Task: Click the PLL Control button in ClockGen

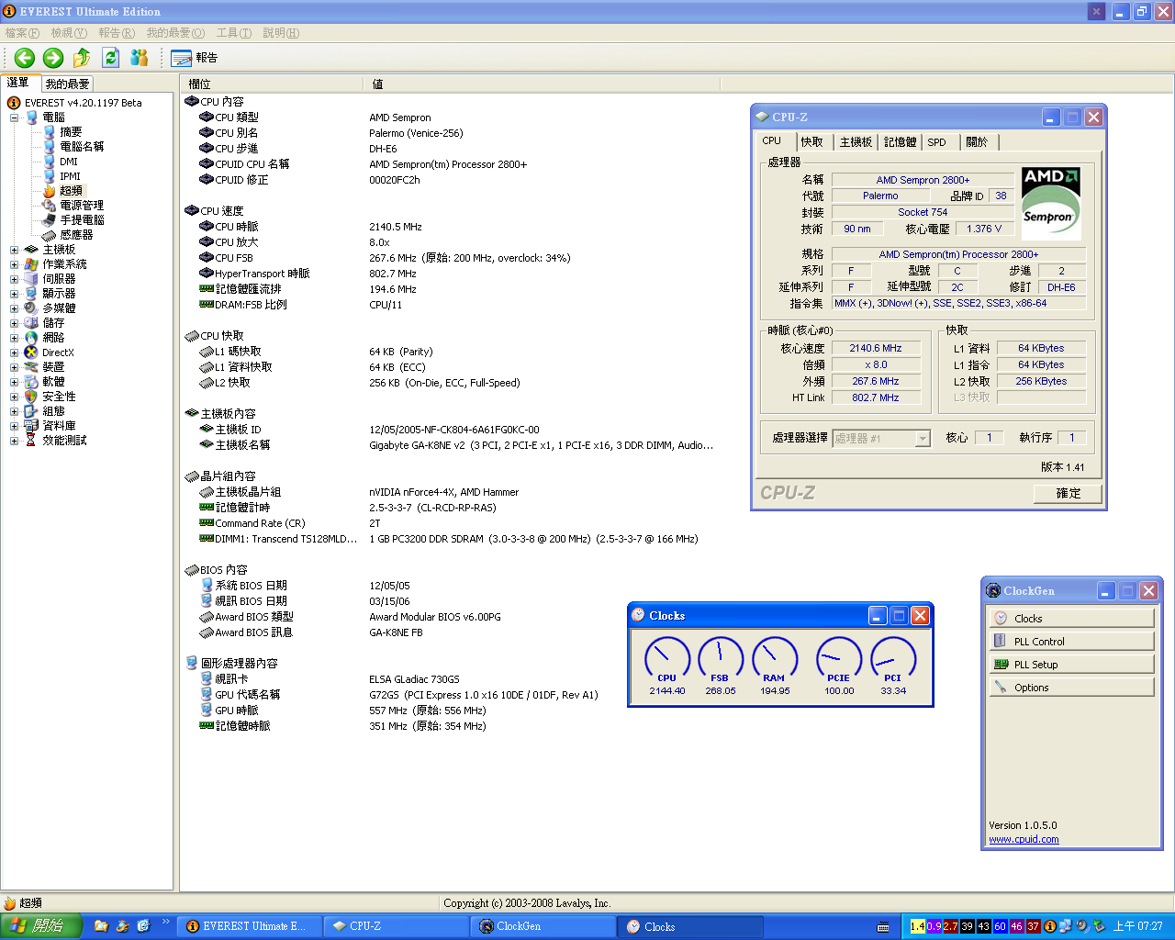Action: coord(1072,642)
